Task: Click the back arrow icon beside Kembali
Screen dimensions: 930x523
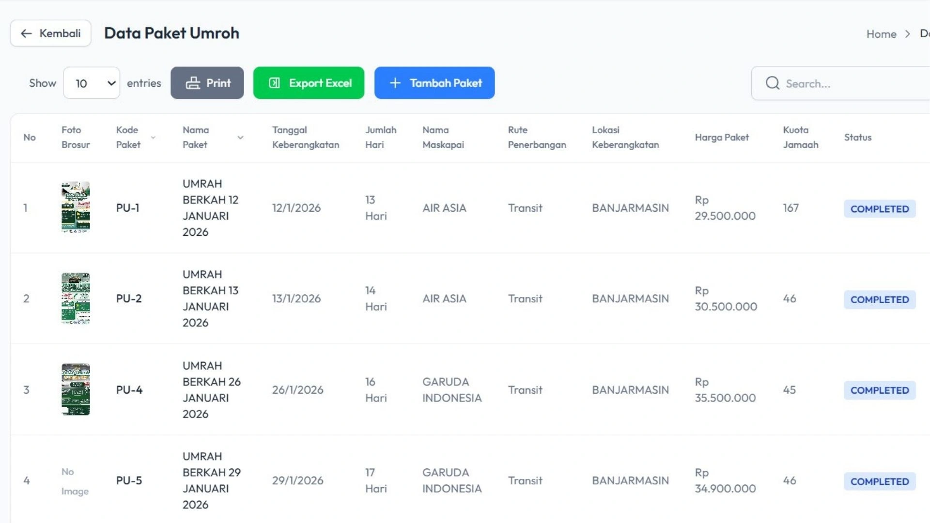Action: point(26,33)
